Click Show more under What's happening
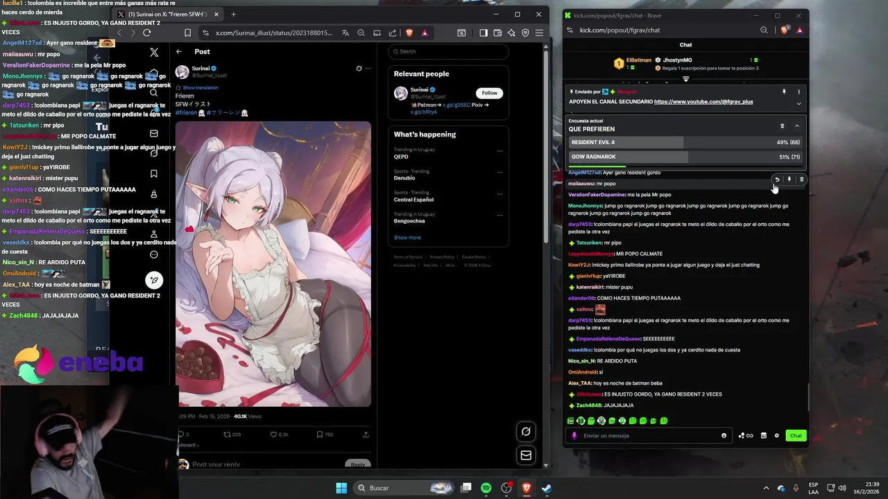Image resolution: width=888 pixels, height=499 pixels. [407, 238]
